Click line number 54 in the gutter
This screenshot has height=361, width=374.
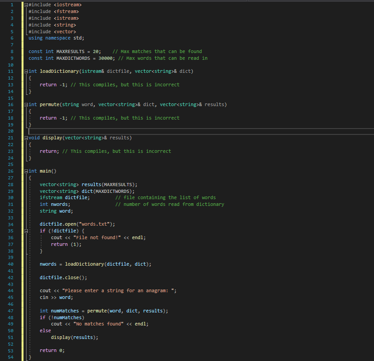pyautogui.click(x=11, y=357)
